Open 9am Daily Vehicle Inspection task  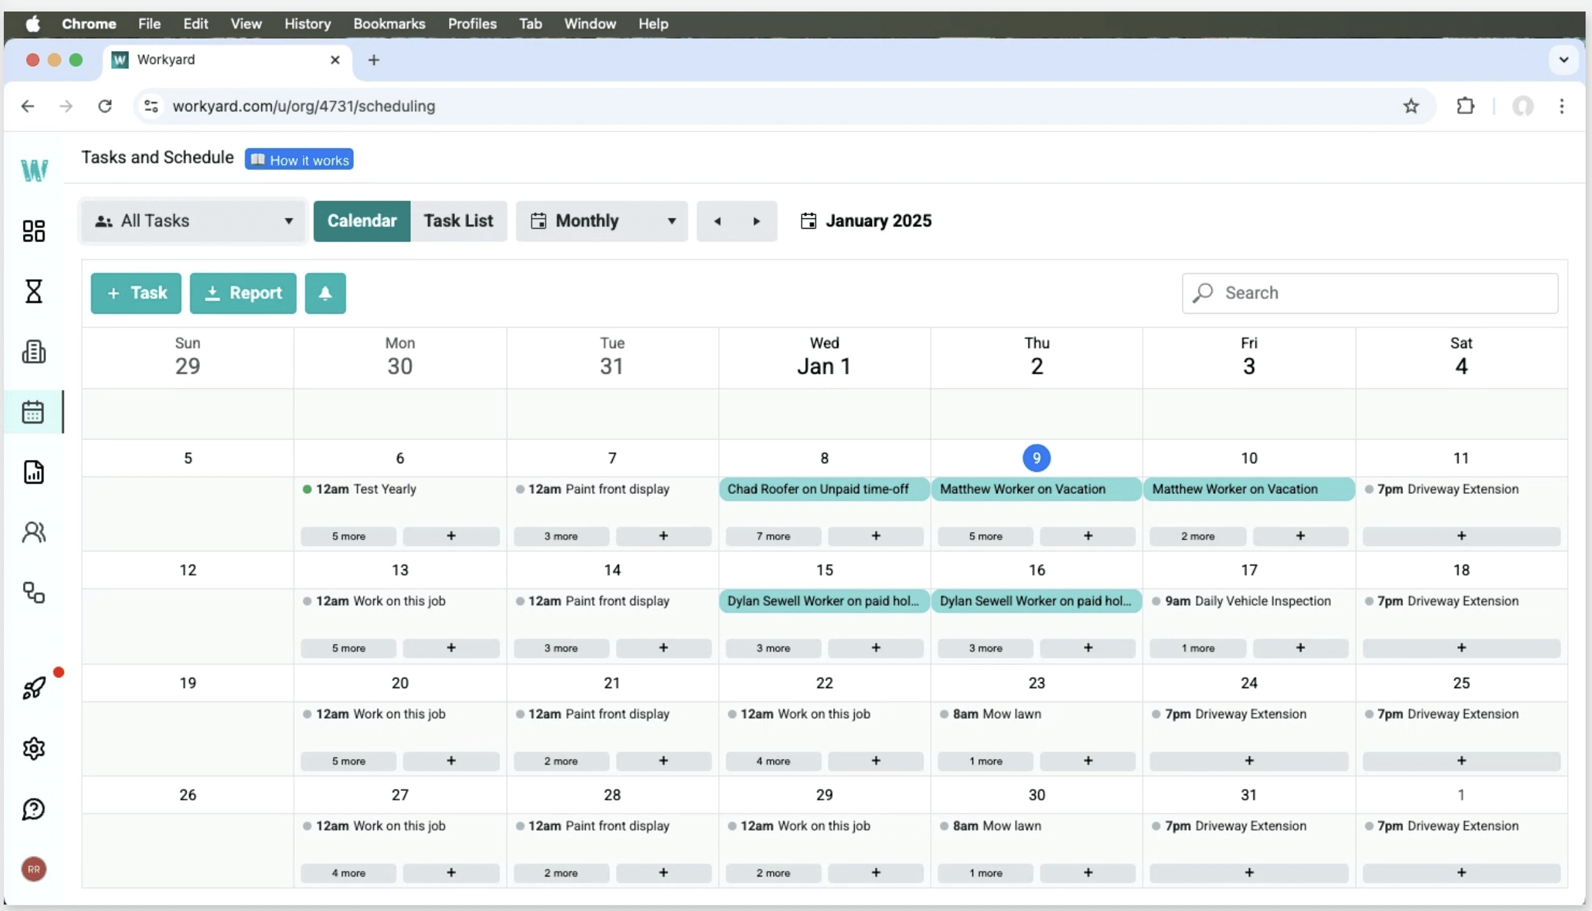(x=1241, y=601)
